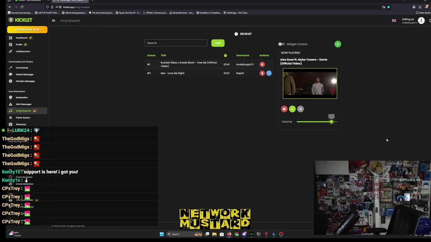Image resolution: width=431 pixels, height=242 pixels.
Task: Open Firefox from the taskbar
Action: tap(229, 234)
